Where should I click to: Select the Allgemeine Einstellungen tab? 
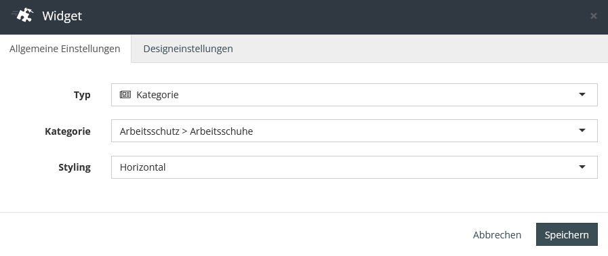click(65, 49)
